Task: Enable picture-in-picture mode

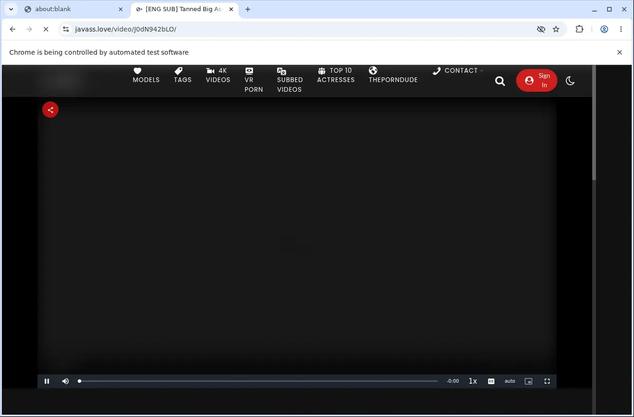Action: click(x=528, y=381)
